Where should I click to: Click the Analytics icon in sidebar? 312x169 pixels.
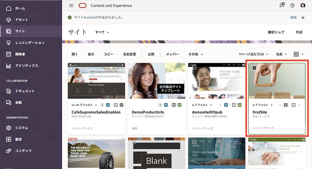[9, 66]
